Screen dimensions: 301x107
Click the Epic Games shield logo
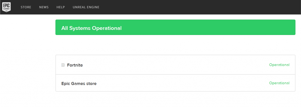6,7
